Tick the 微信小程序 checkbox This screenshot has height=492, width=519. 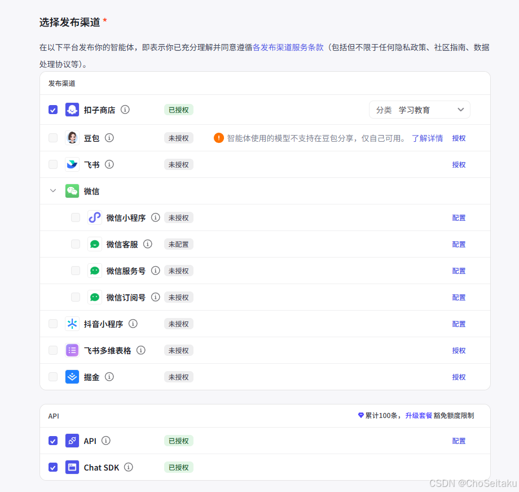pyautogui.click(x=76, y=217)
